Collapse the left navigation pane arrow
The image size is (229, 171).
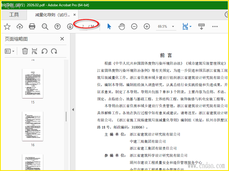(x=73, y=110)
